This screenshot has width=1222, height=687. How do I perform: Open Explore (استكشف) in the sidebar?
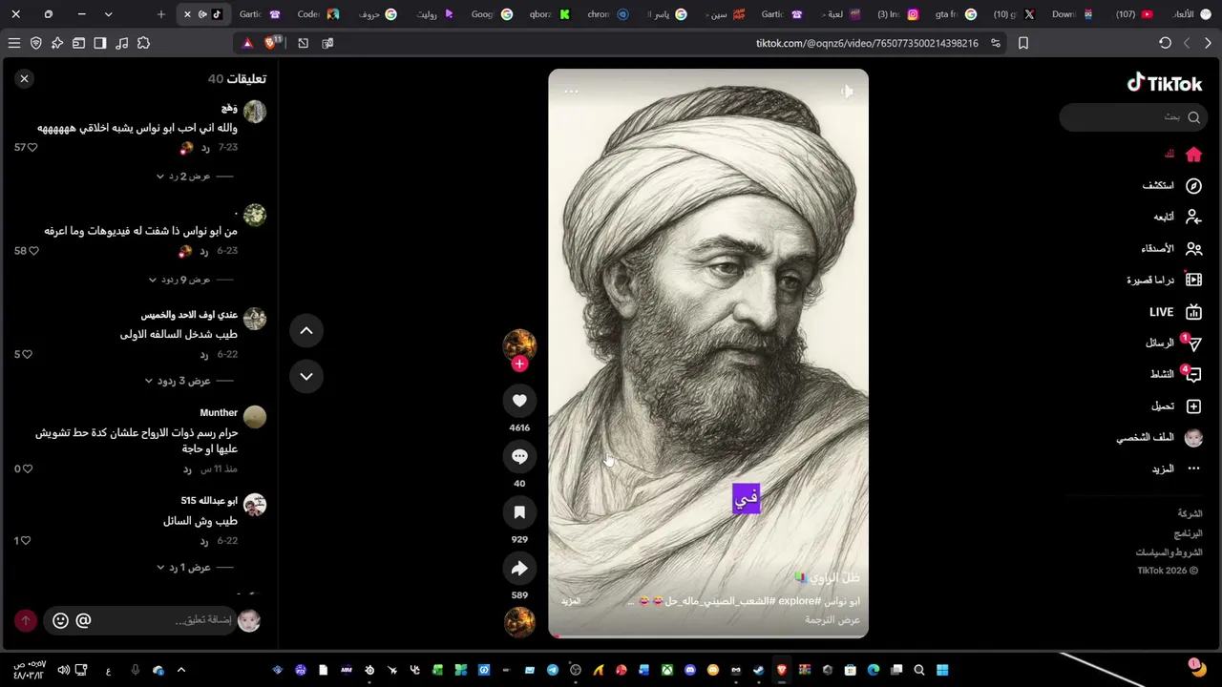pos(1172,186)
